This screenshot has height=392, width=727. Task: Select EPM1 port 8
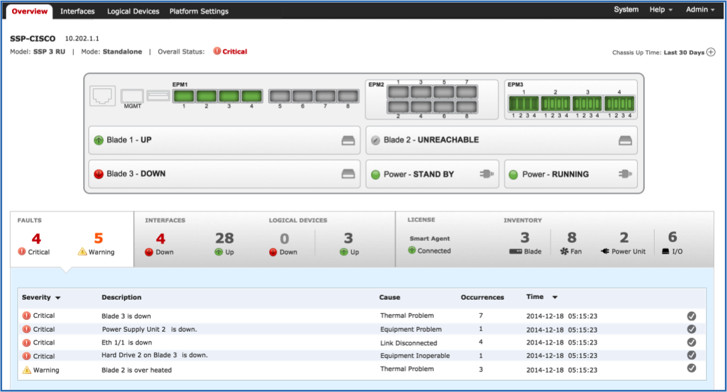coord(347,96)
